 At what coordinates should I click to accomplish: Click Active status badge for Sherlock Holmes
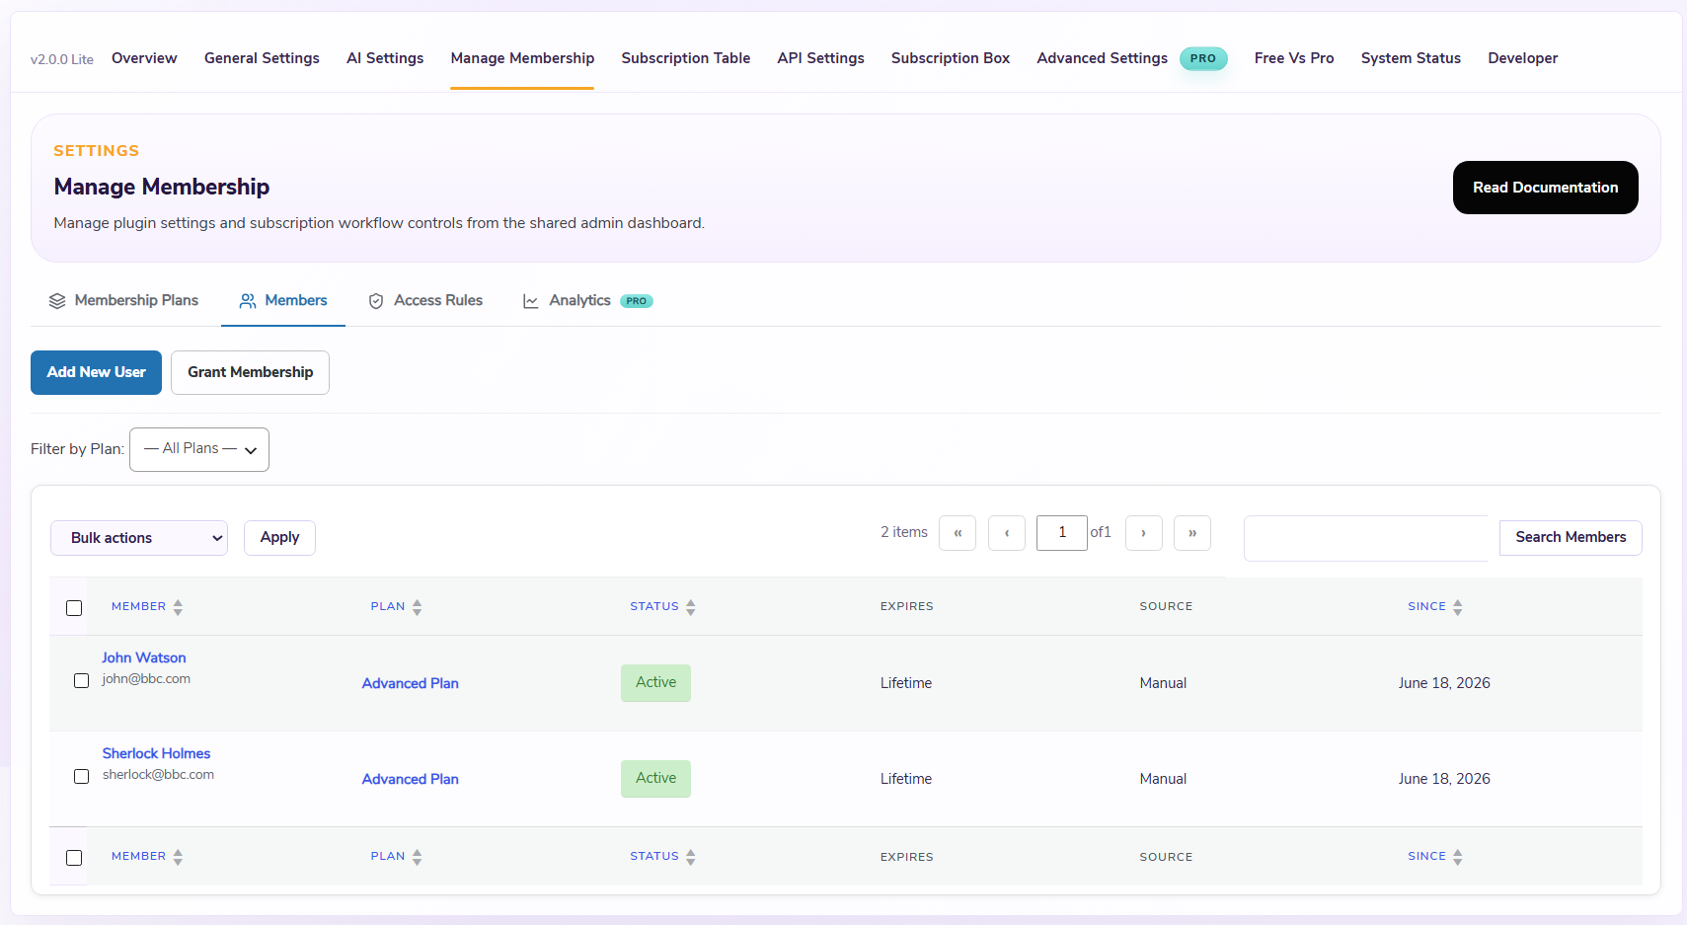pyautogui.click(x=655, y=779)
